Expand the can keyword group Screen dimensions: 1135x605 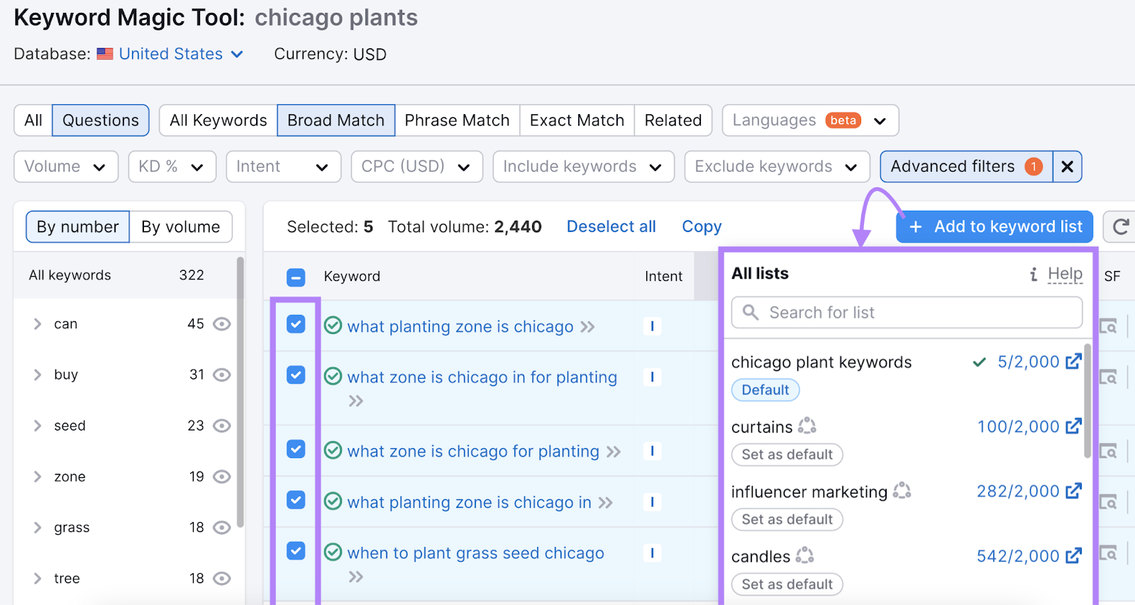point(38,324)
